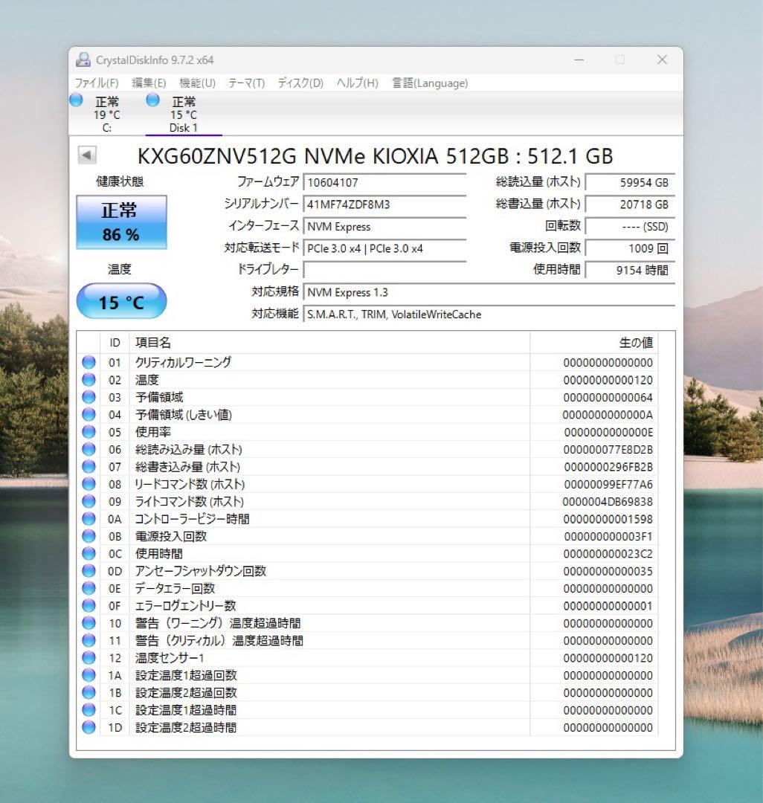Select the Disk 1 tab
Image resolution: width=763 pixels, height=803 pixels.
(x=184, y=114)
